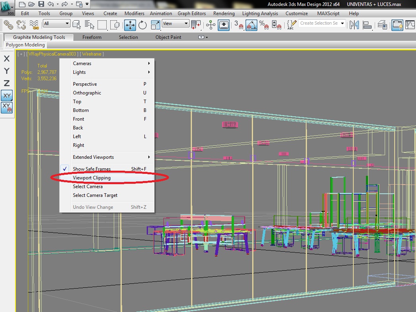Click the Project Folder icon in quick access toolbar
This screenshot has width=416, height=312.
coord(79,4)
